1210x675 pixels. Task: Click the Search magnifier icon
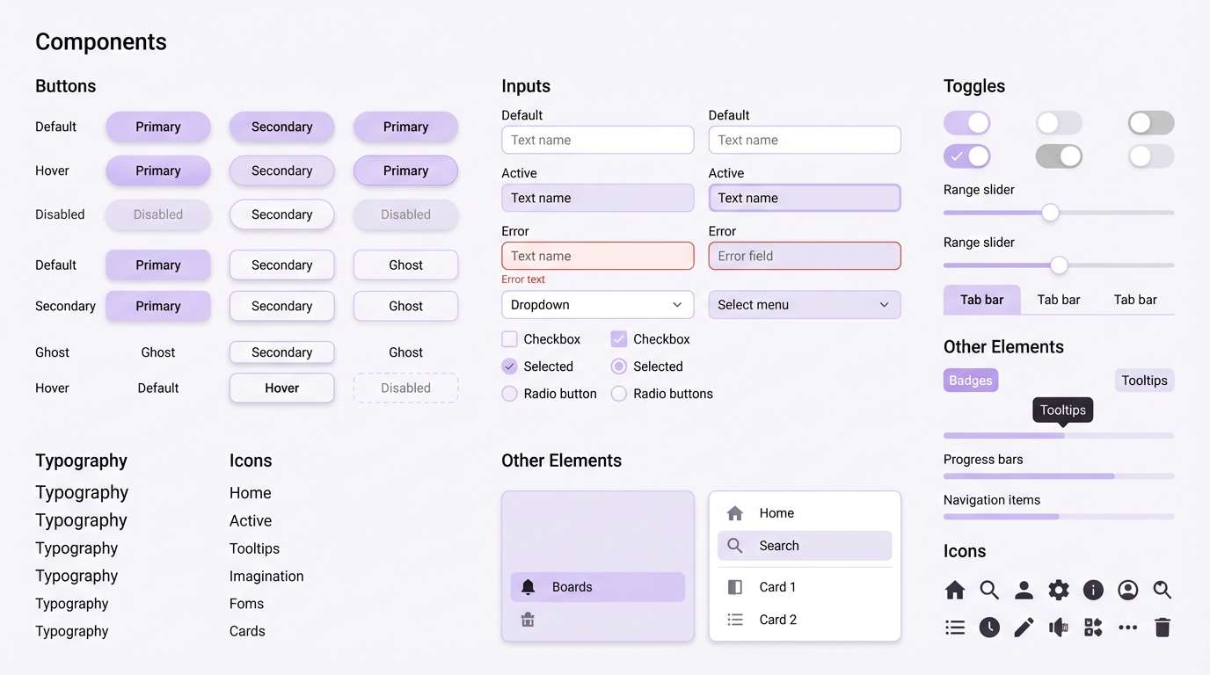pyautogui.click(x=989, y=590)
